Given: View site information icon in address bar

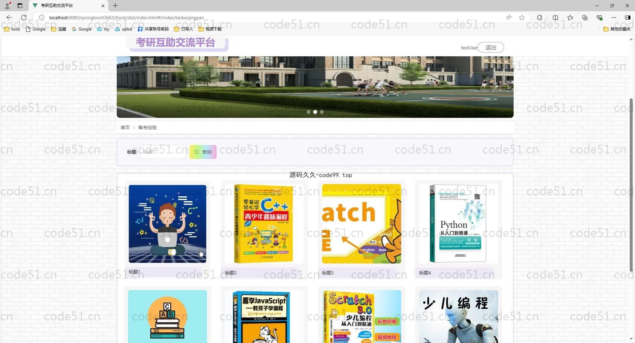Looking at the screenshot, I should tap(42, 18).
